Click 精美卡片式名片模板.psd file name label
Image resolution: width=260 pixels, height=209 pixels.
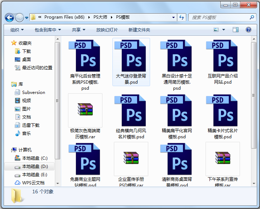[222, 134]
